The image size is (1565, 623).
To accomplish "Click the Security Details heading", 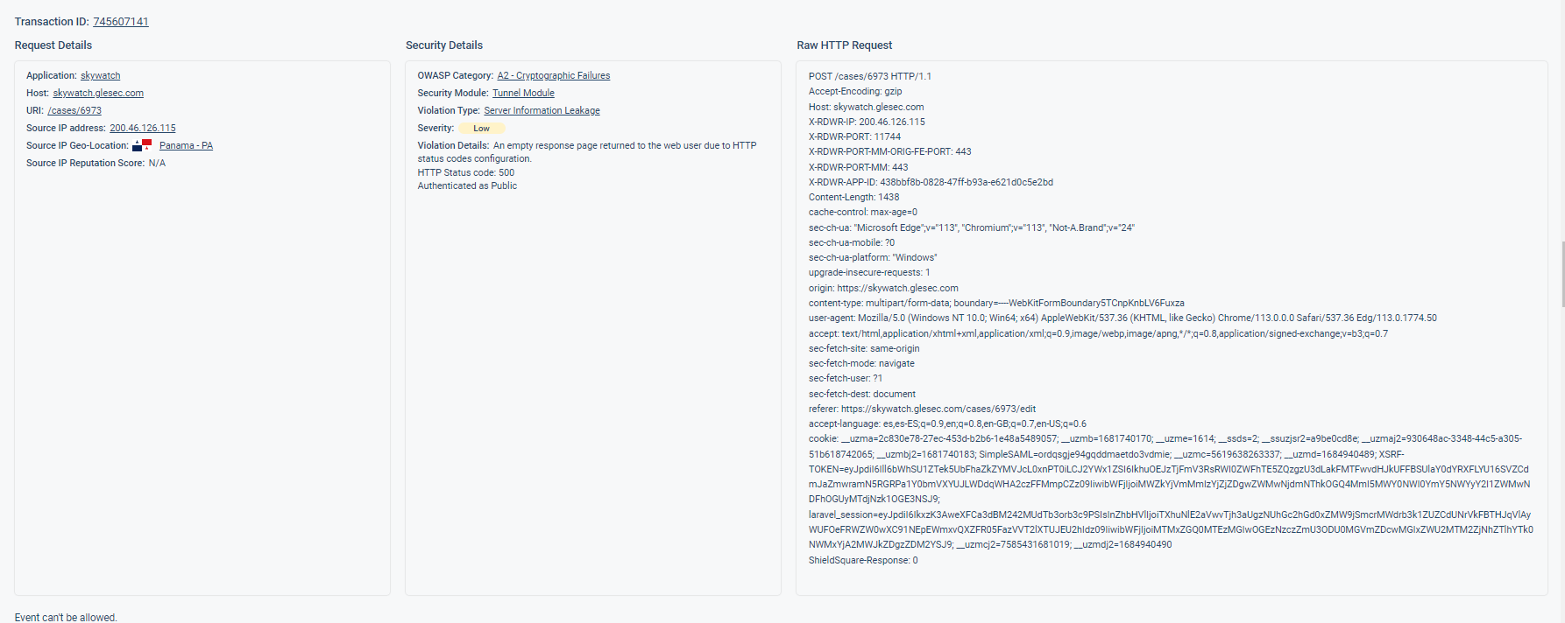I will pos(444,45).
